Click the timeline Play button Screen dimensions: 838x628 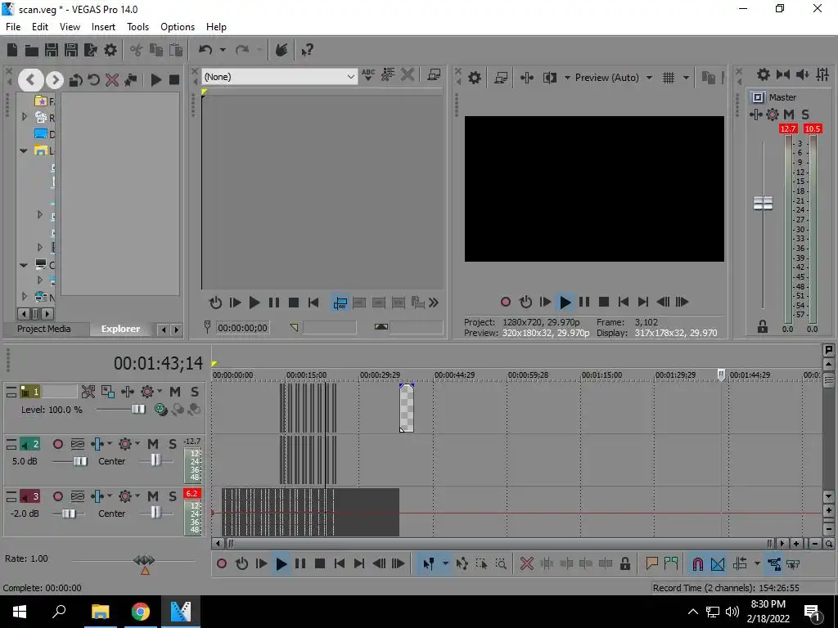[281, 564]
